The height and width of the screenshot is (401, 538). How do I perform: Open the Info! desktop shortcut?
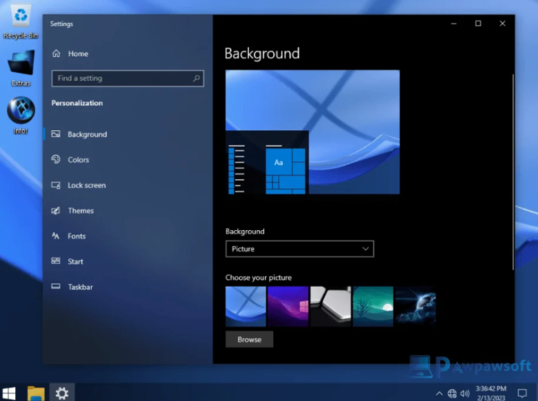click(21, 116)
